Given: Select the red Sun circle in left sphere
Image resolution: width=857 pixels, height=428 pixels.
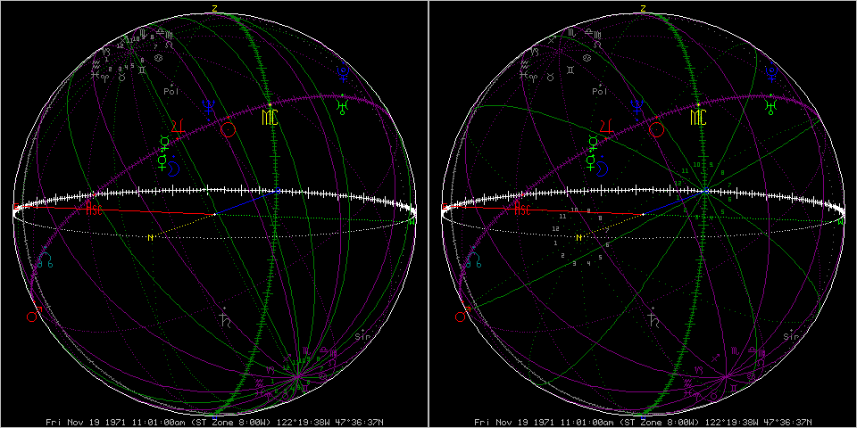Looking at the screenshot, I should tap(228, 129).
